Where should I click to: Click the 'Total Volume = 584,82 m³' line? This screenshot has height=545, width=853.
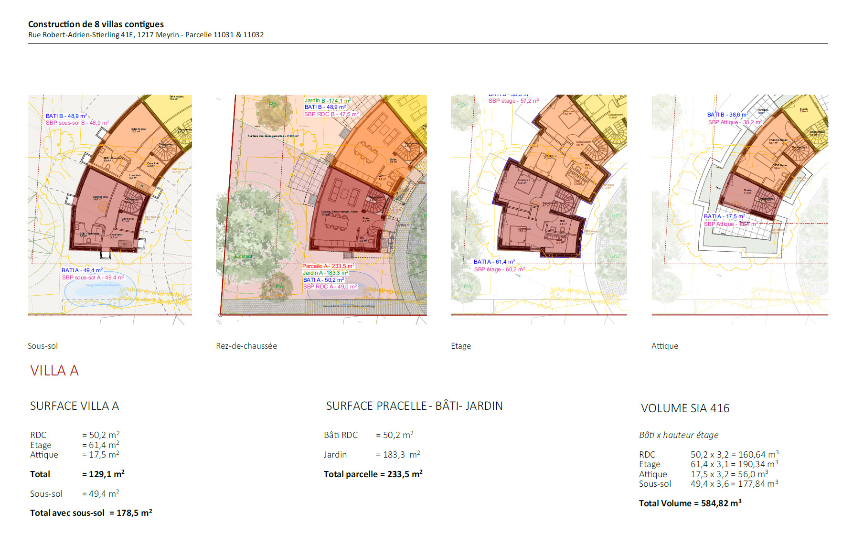tap(690, 503)
